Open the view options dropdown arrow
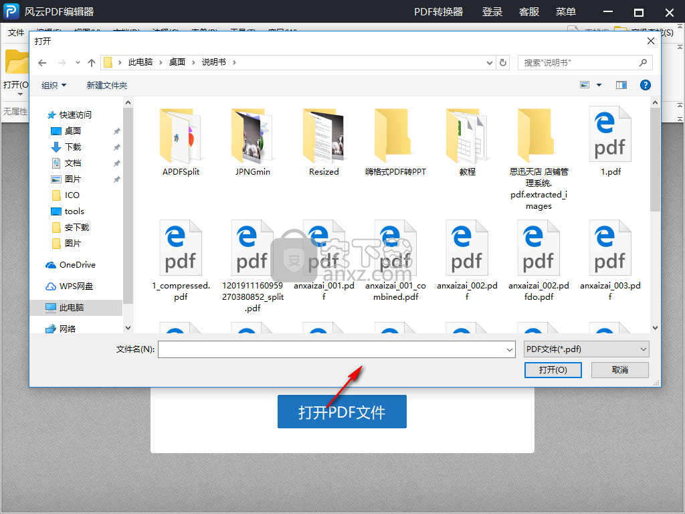Image resolution: width=685 pixels, height=514 pixels. click(599, 85)
